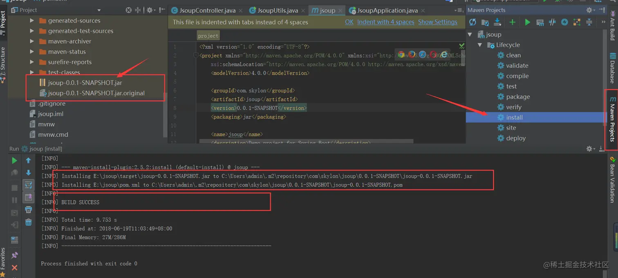Expand generated-sources folder
Viewport: 618px width, 278px height.
32,20
